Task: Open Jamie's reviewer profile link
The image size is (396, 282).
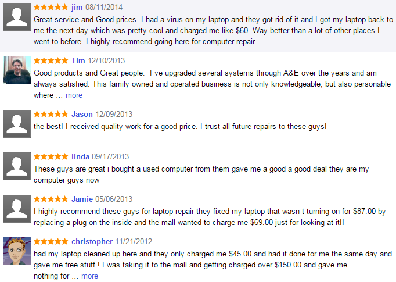Action: pos(82,199)
